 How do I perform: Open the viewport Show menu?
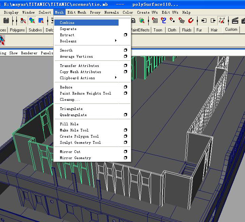pos(13,53)
